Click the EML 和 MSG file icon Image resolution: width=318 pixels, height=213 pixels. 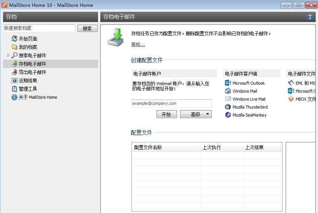click(291, 83)
